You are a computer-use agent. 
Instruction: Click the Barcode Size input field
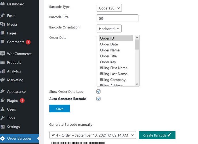(117, 18)
